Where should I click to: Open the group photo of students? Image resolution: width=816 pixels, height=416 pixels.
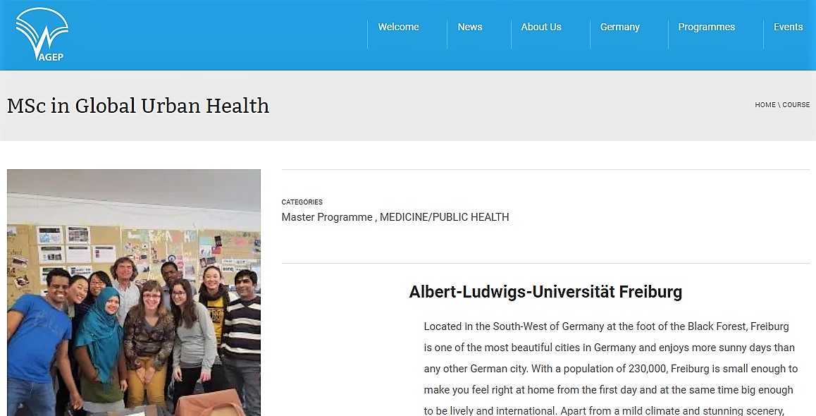pos(134,293)
